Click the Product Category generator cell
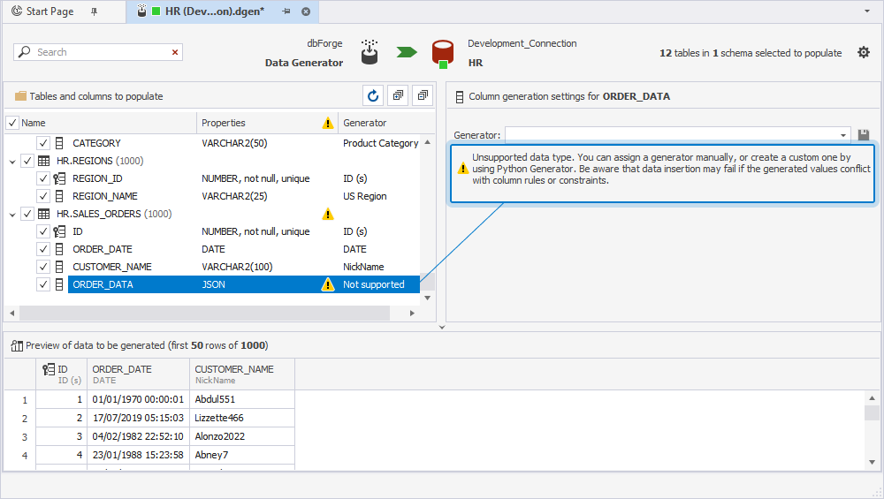 [x=380, y=143]
